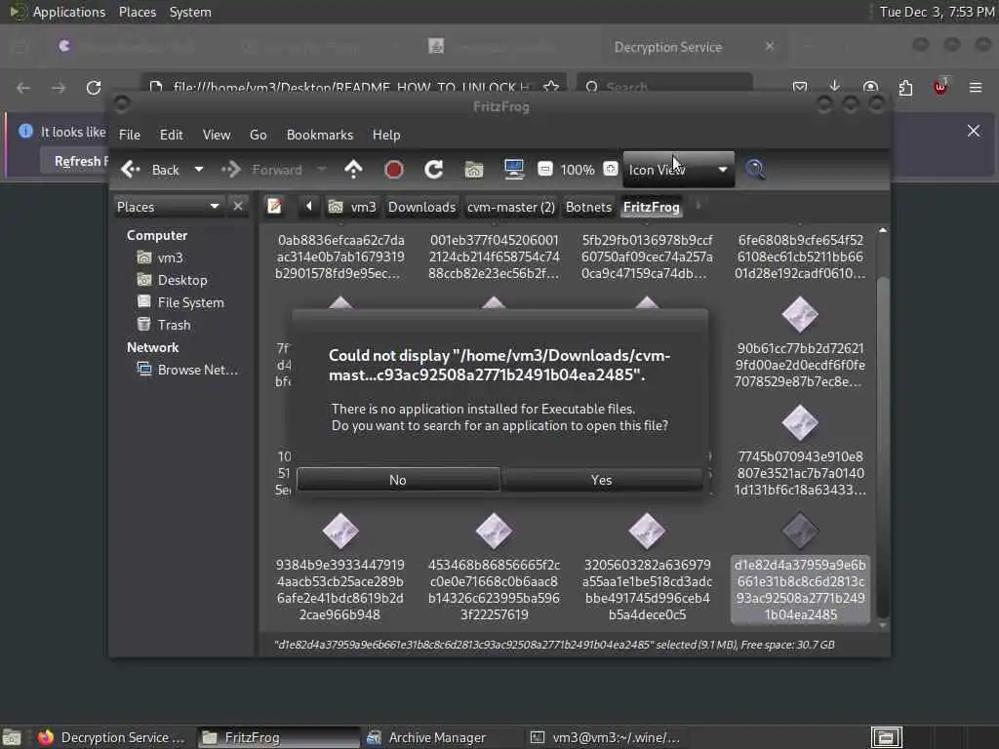This screenshot has width=999, height=749.
Task: Reload the current folder
Action: pos(434,170)
